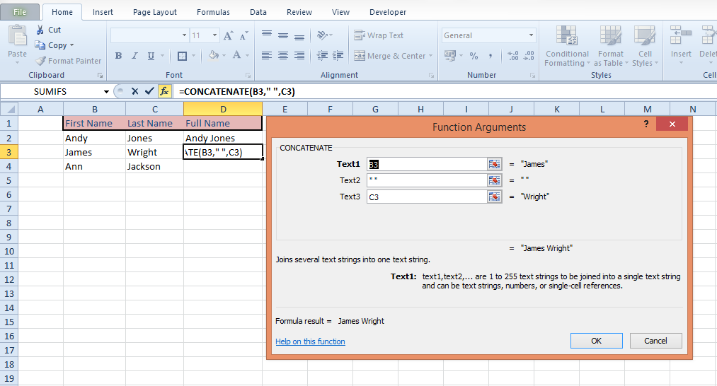This screenshot has height=386, width=717.
Task: Switch to the Page Layout tab
Action: tap(154, 12)
